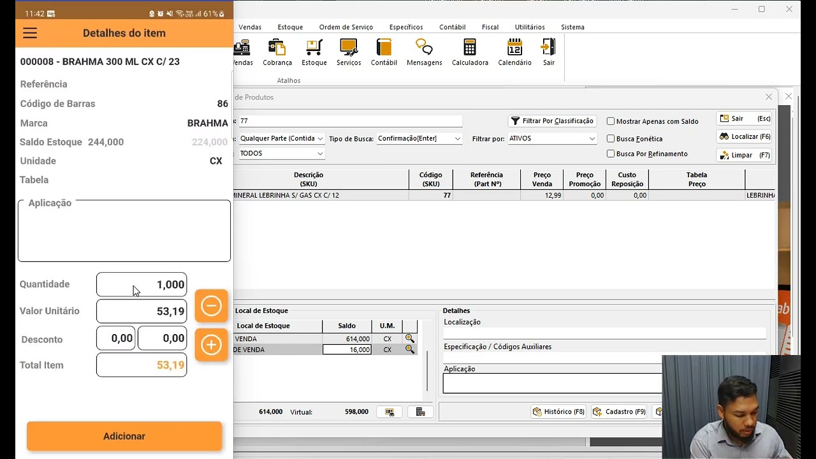Open the Contábil shortcut icon

click(384, 52)
